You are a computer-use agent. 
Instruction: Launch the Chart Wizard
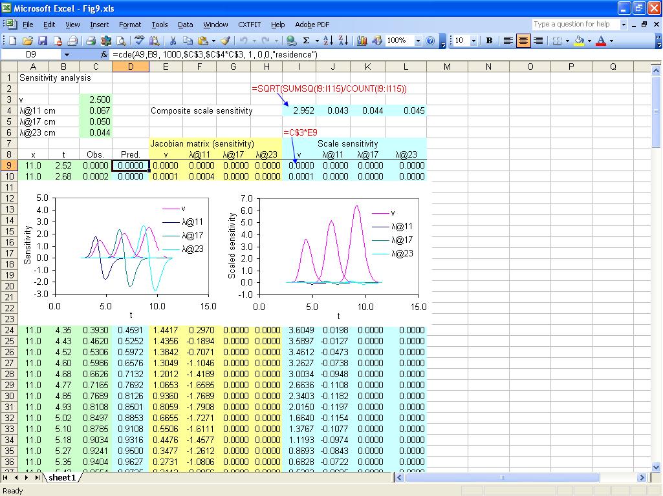(x=362, y=41)
